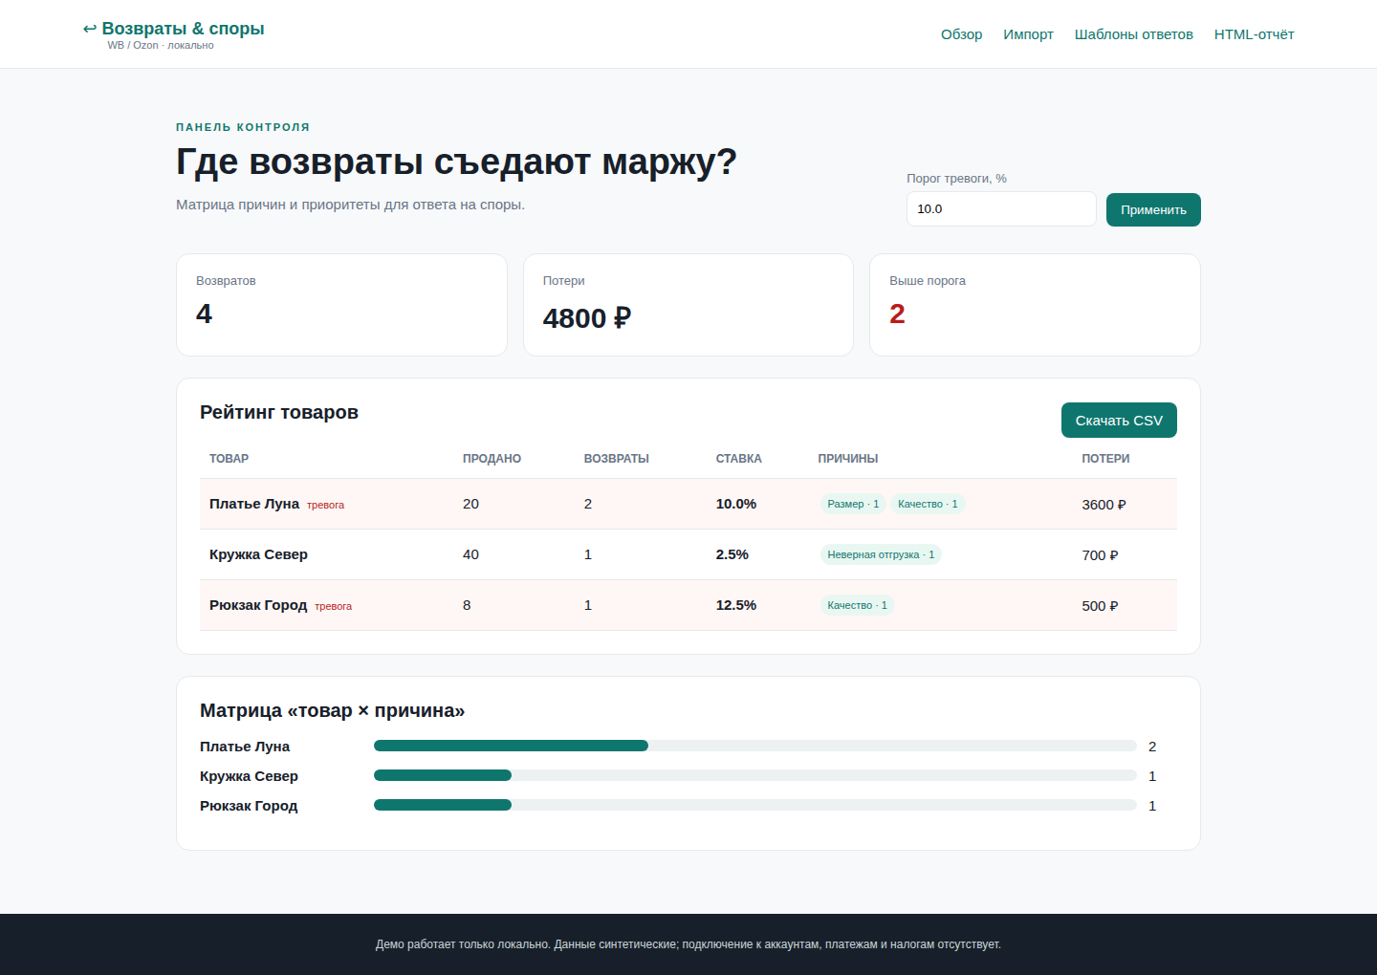Click the ПРИЧИНЫ column header

point(848,459)
